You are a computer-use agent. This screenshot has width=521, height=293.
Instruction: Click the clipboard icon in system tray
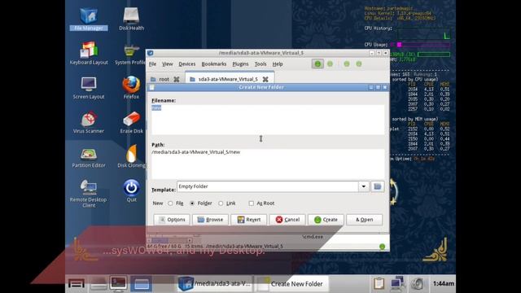pos(379,283)
